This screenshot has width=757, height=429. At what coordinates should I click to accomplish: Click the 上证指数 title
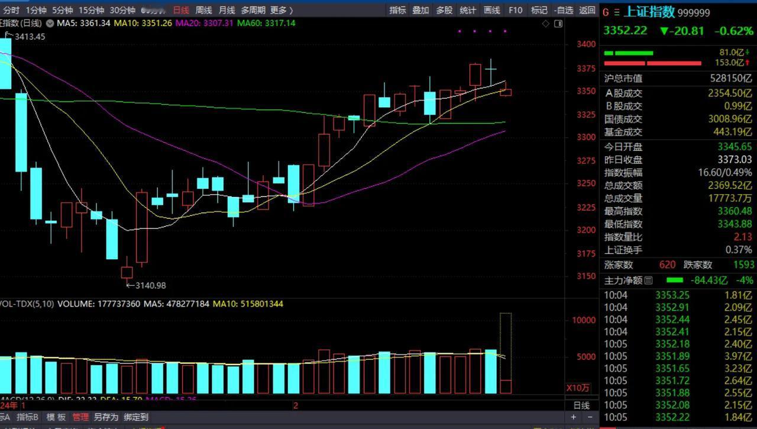point(649,12)
